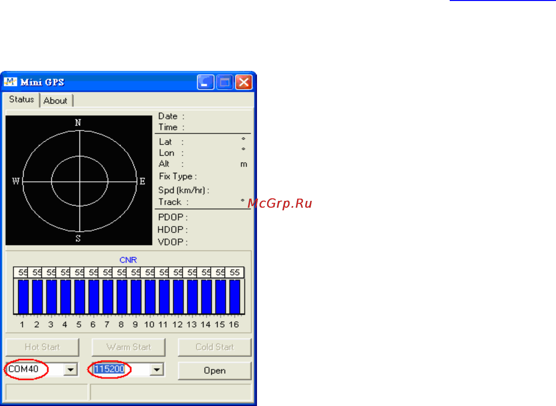
Task: Click the satellite sky view plot
Action: coord(79,180)
